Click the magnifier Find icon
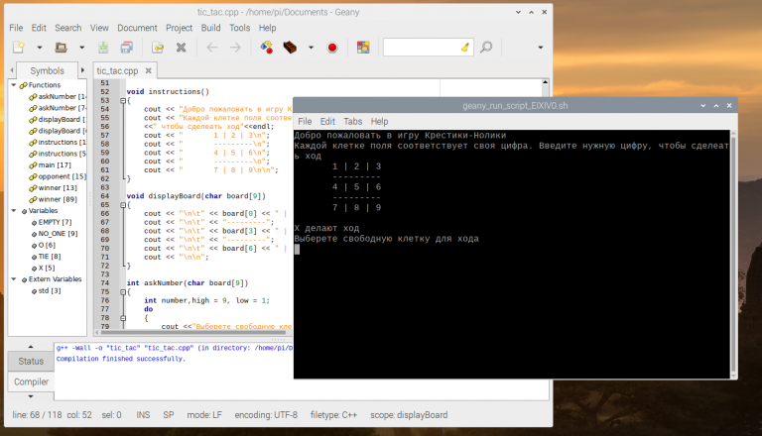Viewport: 762px width, 436px height. (x=486, y=48)
